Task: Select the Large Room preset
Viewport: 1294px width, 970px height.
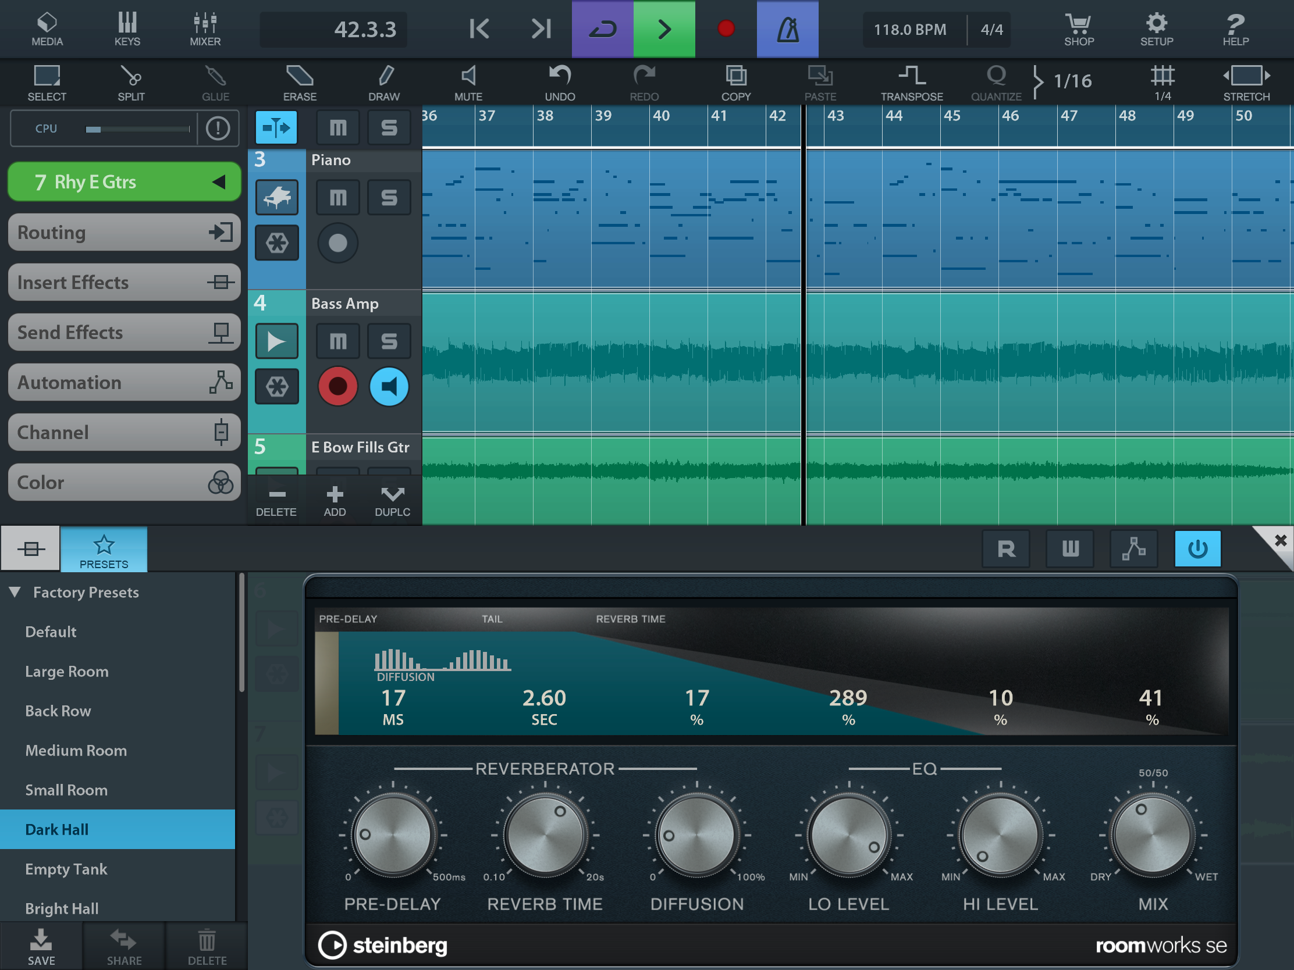Action: click(x=67, y=671)
